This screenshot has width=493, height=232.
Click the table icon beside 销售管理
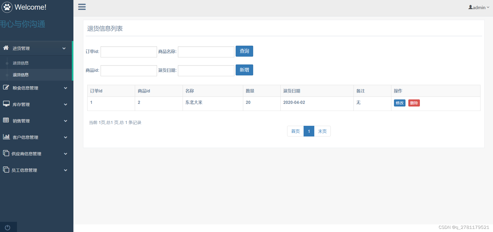click(x=6, y=120)
